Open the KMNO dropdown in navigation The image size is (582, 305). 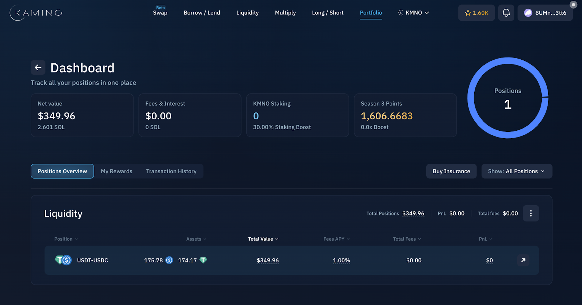(x=414, y=13)
